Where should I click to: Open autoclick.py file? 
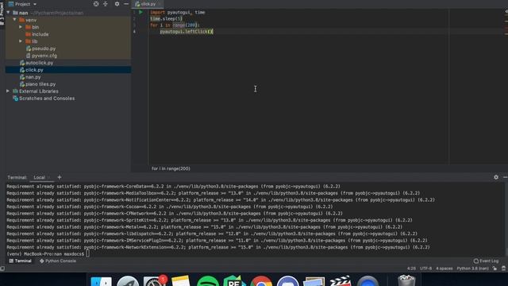tap(36, 63)
